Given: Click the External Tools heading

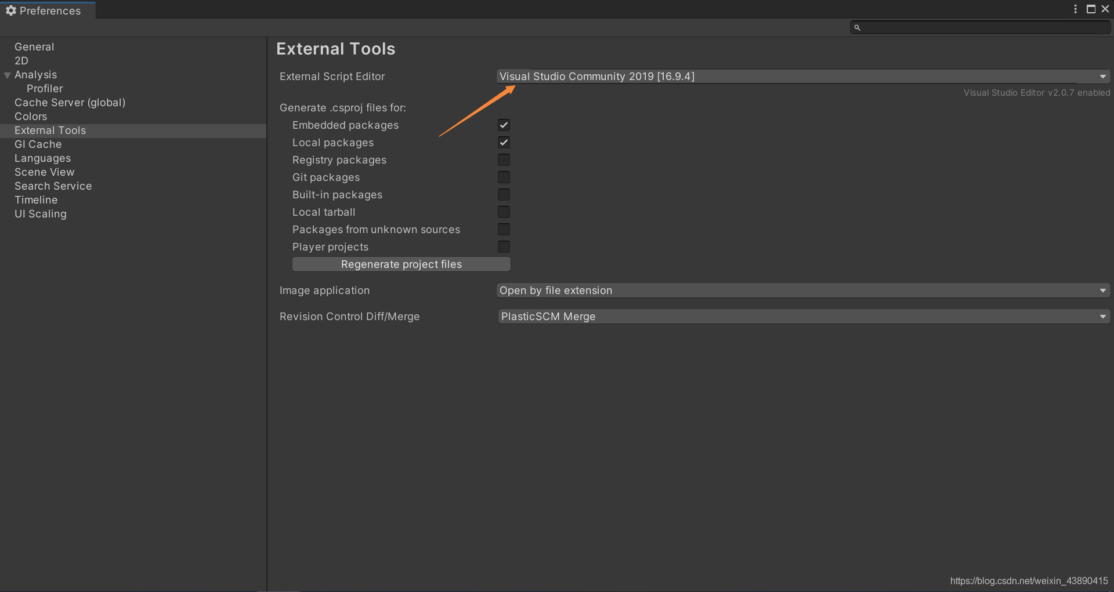Looking at the screenshot, I should click(335, 49).
